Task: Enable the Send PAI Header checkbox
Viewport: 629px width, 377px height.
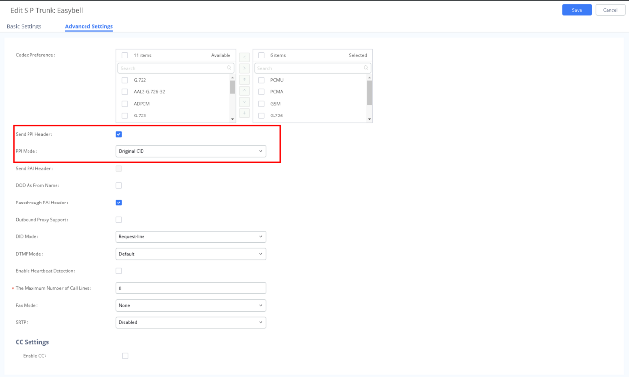Action: tap(118, 168)
